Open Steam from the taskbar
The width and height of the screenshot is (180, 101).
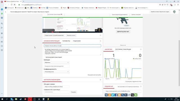point(21,99)
